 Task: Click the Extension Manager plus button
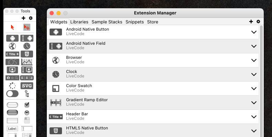tap(251, 21)
